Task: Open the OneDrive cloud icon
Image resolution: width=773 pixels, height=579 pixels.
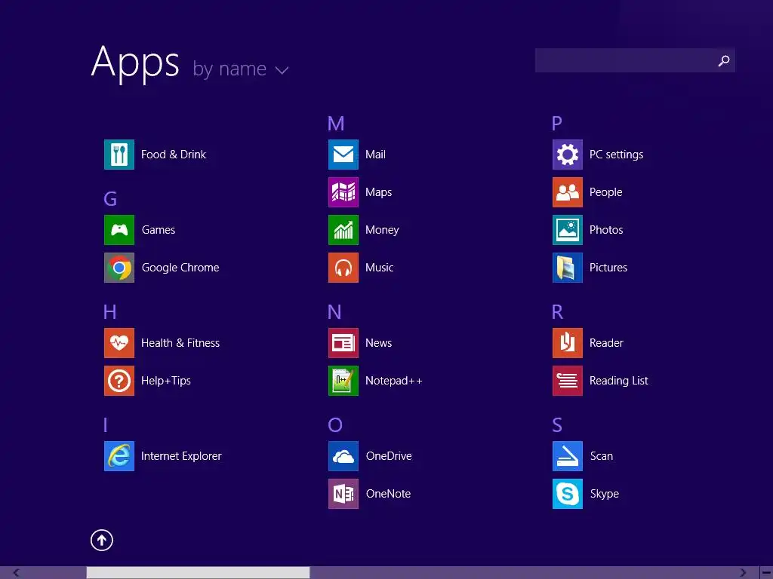Action: (x=343, y=456)
